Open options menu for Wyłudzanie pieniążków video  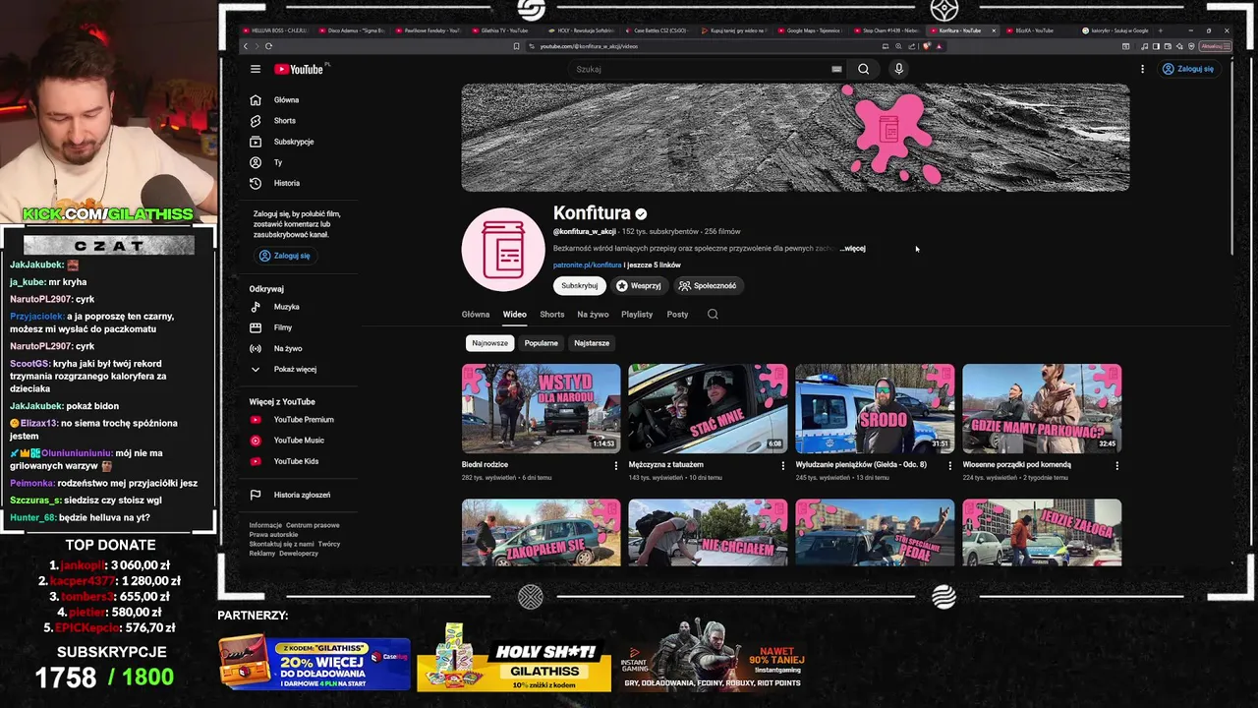click(x=949, y=465)
